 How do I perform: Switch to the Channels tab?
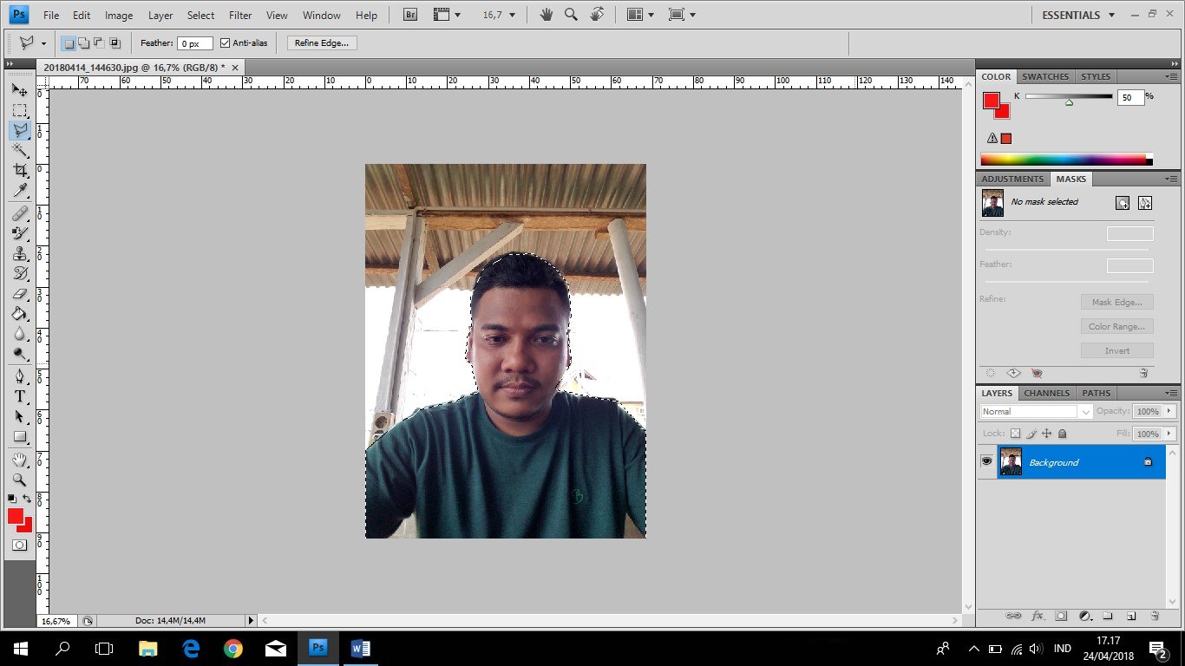pyautogui.click(x=1046, y=393)
